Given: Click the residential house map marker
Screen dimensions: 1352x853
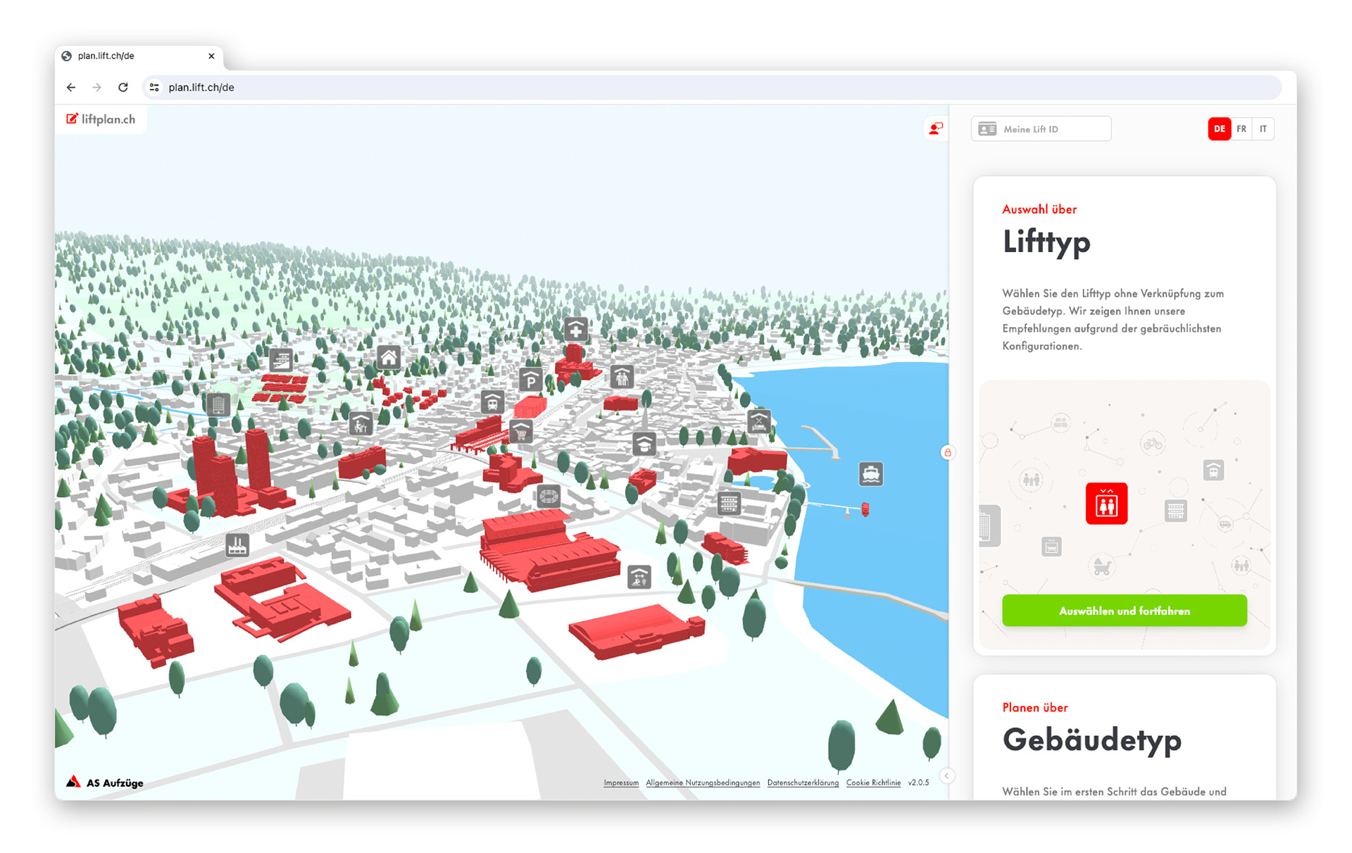Looking at the screenshot, I should tap(388, 358).
